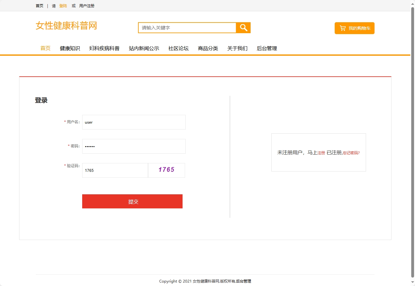Click the 注册 link for unregistered users
This screenshot has width=415, height=286.
point(321,153)
